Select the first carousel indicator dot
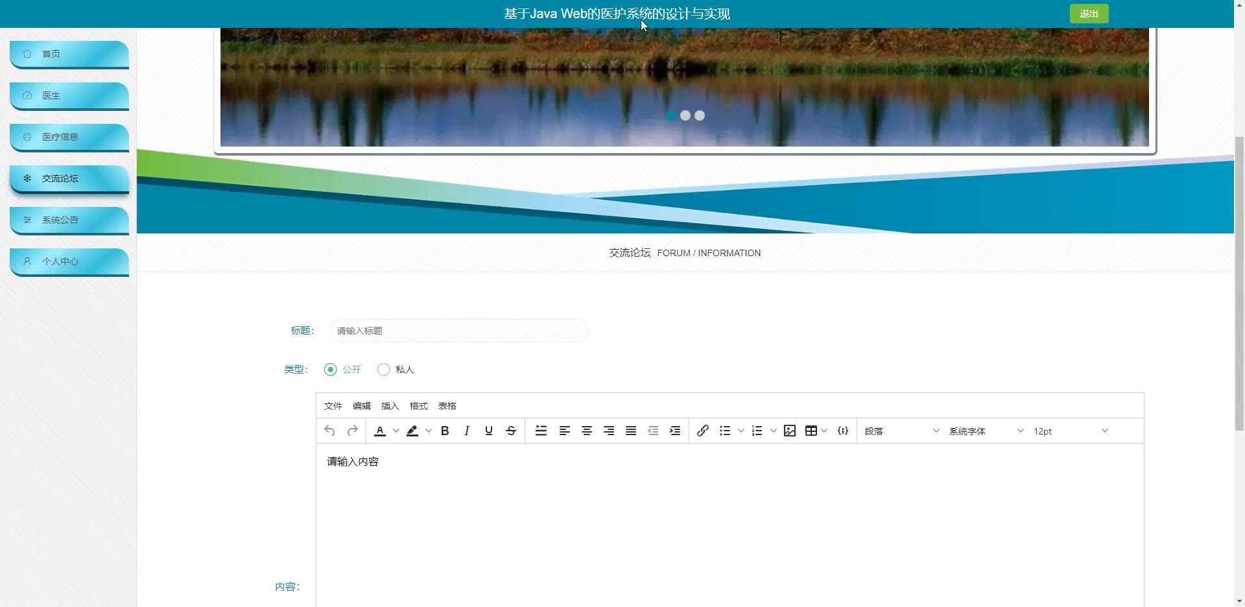The width and height of the screenshot is (1245, 607). (x=671, y=115)
